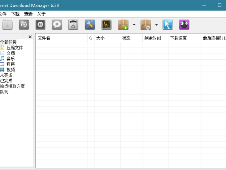Select the 文档 category

[11, 53]
